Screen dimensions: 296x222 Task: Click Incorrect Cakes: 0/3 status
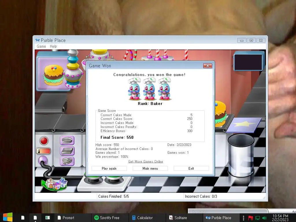[201, 196]
